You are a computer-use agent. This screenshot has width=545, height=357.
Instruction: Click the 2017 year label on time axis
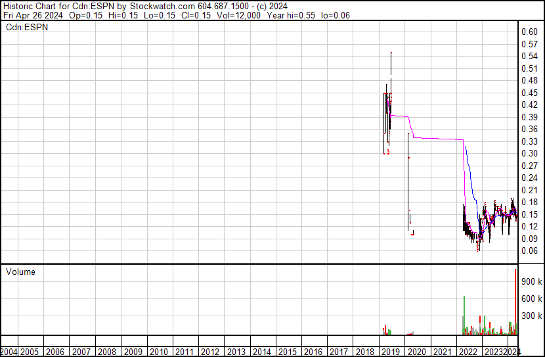(x=339, y=352)
